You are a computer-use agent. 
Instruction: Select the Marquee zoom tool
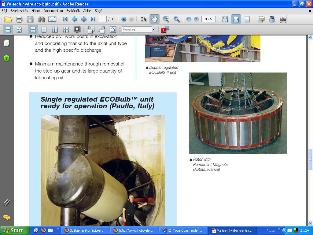(x=166, y=19)
